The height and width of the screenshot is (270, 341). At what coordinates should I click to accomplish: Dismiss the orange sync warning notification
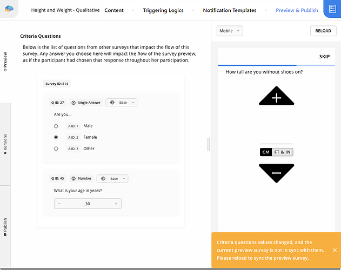[335, 250]
